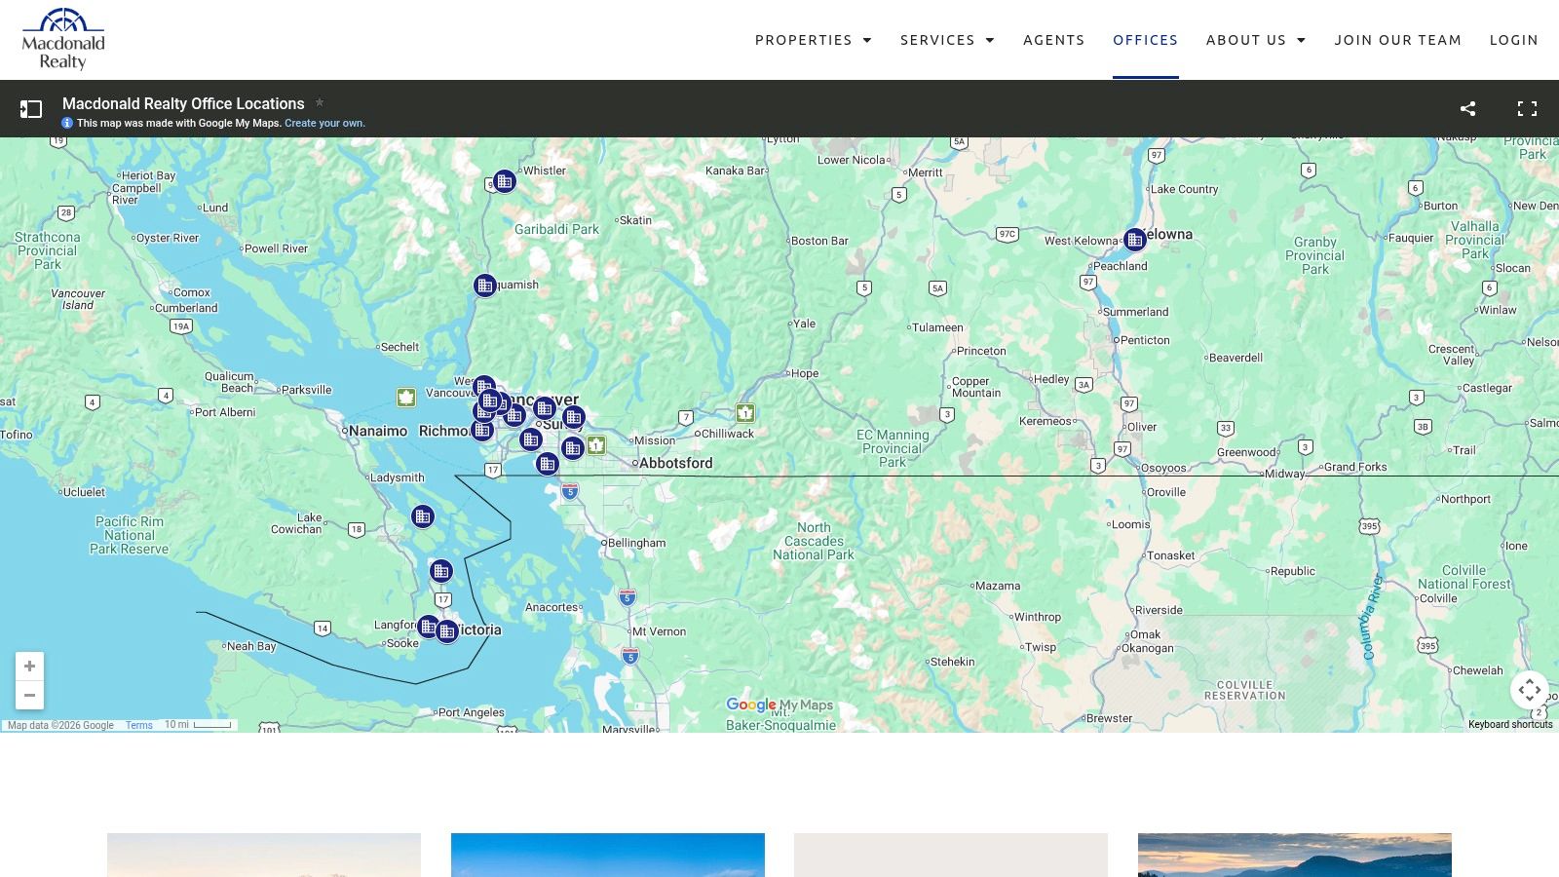Click the park icon near Chilliwack
The width and height of the screenshot is (1559, 877).
click(x=745, y=412)
